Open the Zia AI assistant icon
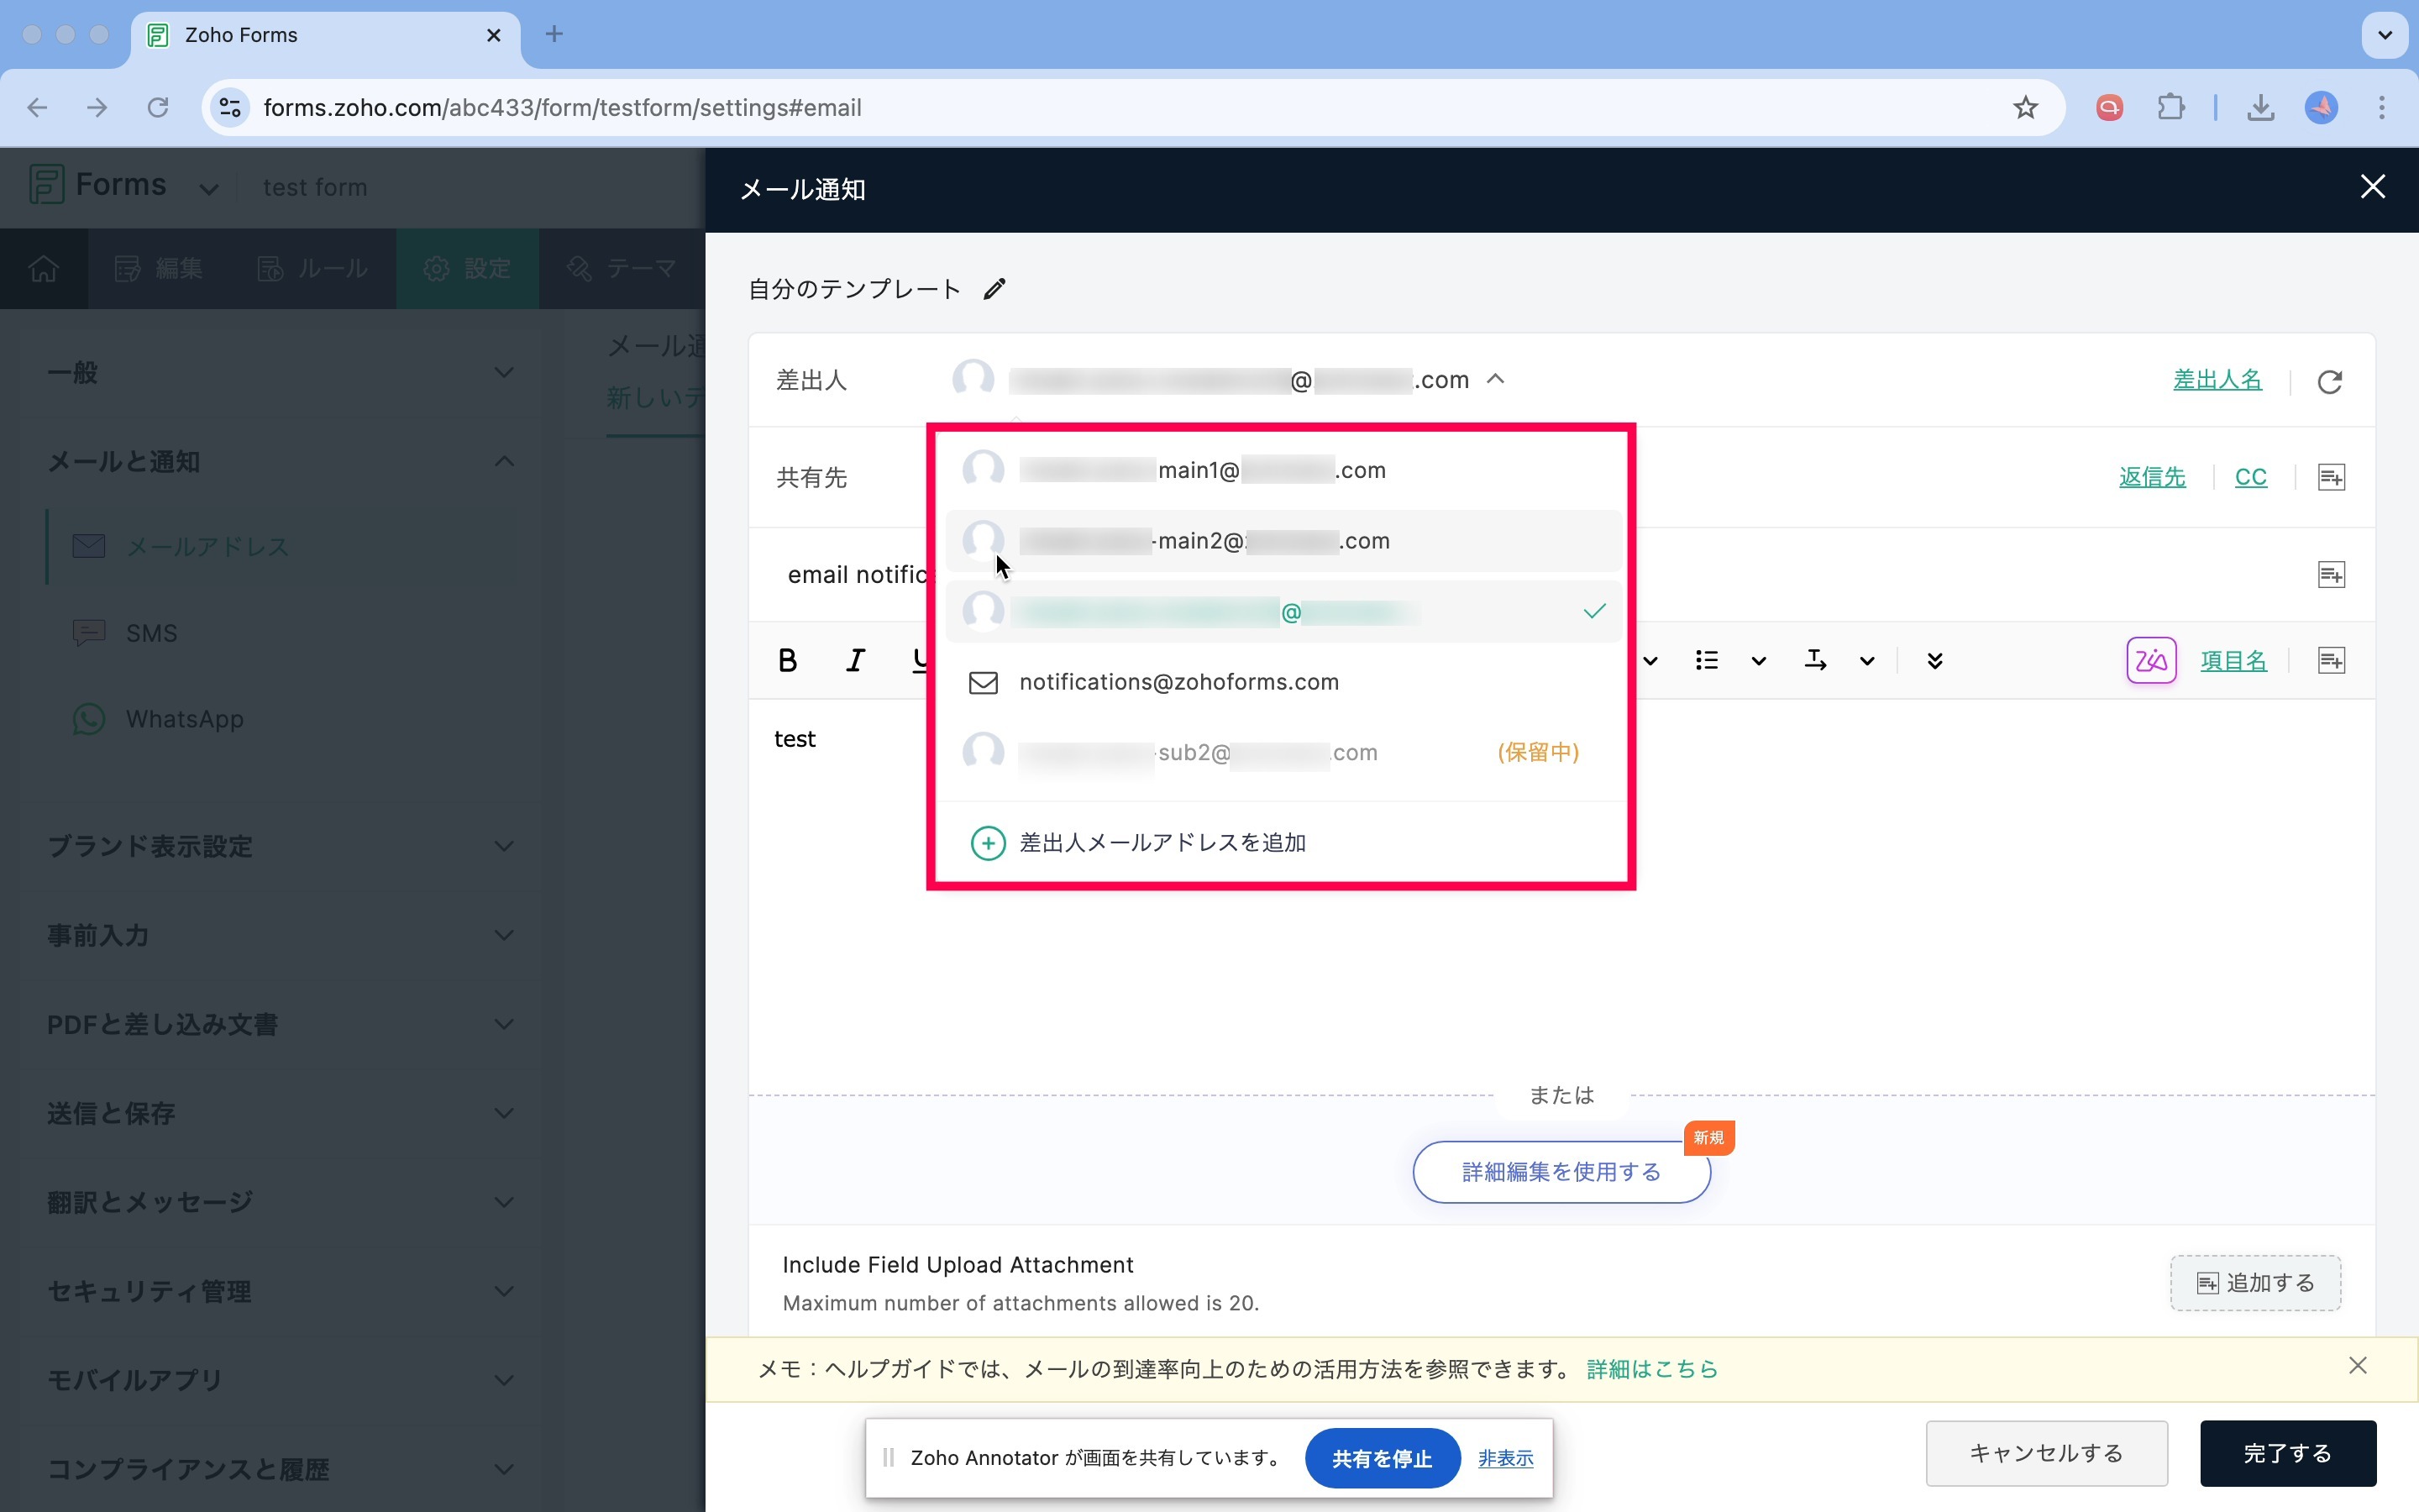The width and height of the screenshot is (2419, 1512). click(2150, 660)
